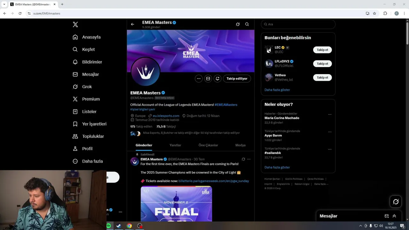Viewport: 409px width, 230px height.
Task: Open Steam from taskbar
Action: click(119, 226)
